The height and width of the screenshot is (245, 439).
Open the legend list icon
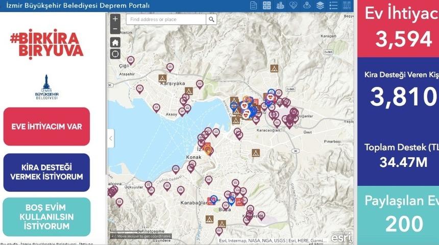334,6
